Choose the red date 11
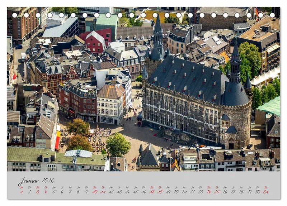Screen dimensions: 287x206 click(103, 192)
